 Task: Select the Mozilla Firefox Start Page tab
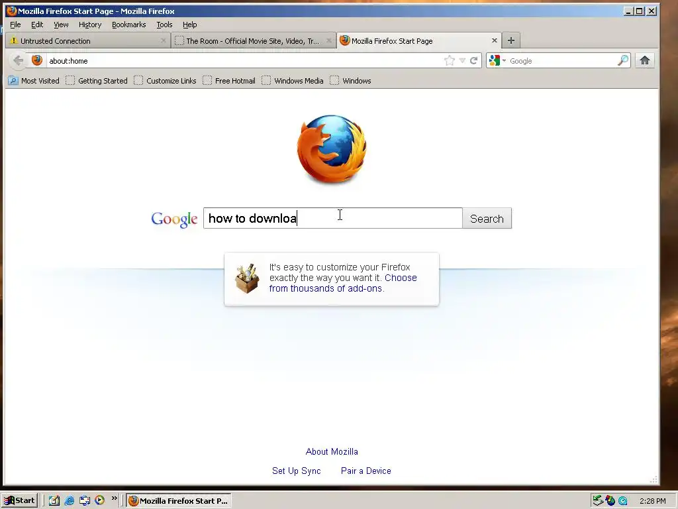tap(418, 40)
